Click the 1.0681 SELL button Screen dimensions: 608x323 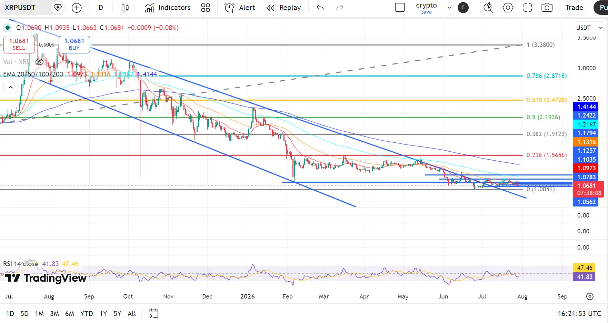pyautogui.click(x=19, y=44)
